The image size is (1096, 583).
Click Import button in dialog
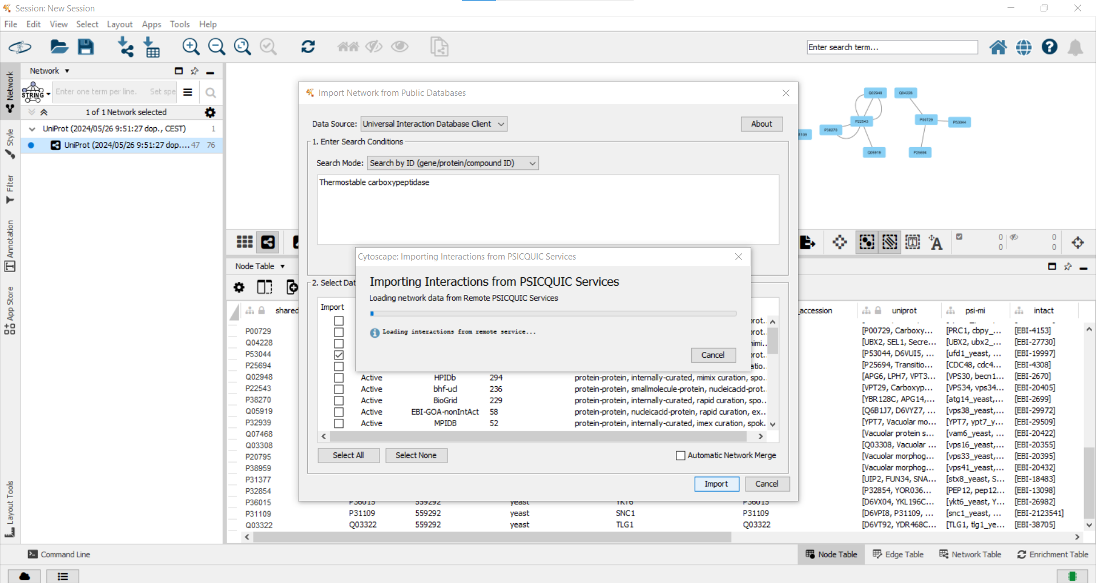click(x=716, y=484)
